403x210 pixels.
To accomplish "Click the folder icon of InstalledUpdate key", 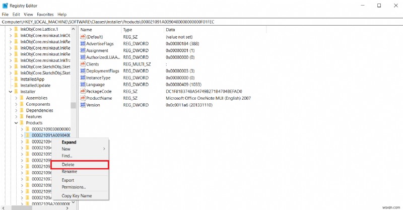I will pyautogui.click(x=16, y=85).
